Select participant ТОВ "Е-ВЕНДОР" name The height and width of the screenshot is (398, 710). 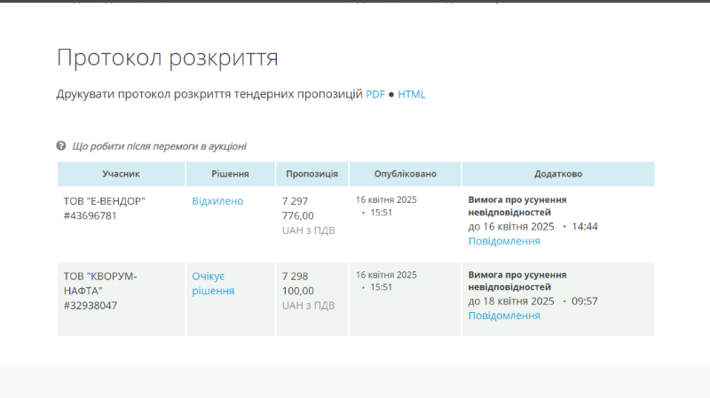coord(105,201)
